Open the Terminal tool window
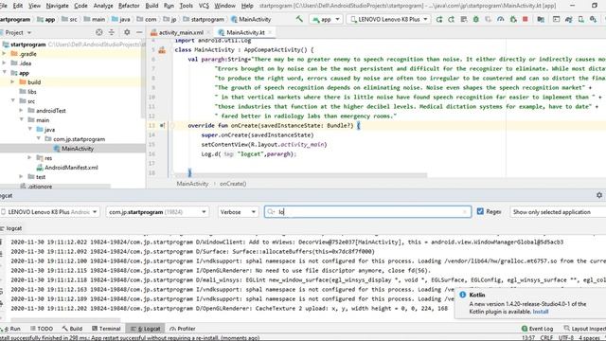This screenshot has width=606, height=341. point(106,329)
